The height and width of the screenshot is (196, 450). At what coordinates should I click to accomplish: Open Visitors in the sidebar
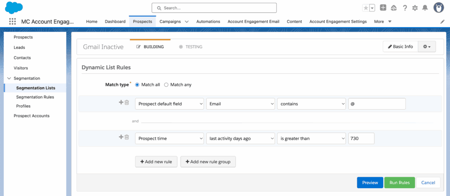(x=21, y=68)
